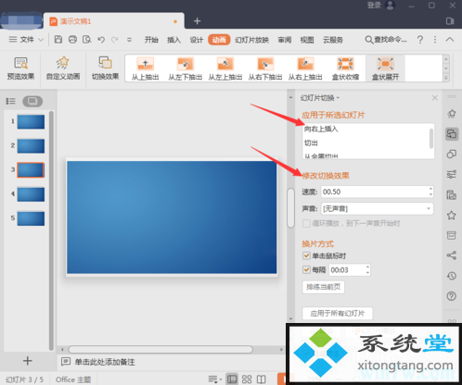This screenshot has height=385, width=462.
Task: Open 自定义动画 custom animation
Action: (x=63, y=68)
